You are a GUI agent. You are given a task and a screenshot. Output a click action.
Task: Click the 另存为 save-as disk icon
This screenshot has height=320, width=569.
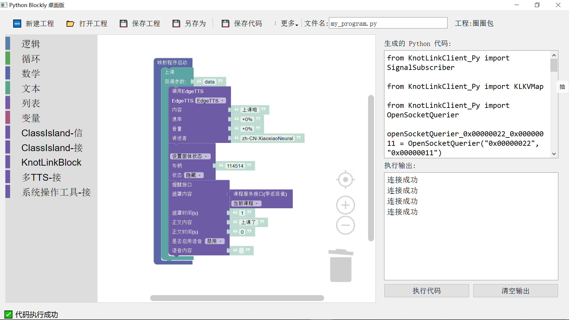(176, 23)
